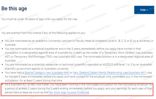Click the 'You are exempt from this criteria' line
The image size is (156, 99).
click(x=44, y=33)
